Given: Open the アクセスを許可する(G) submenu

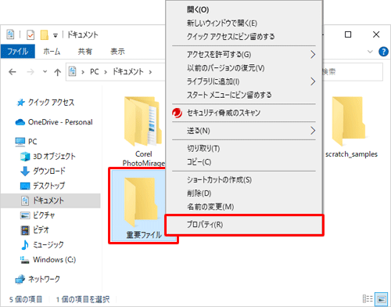Looking at the screenshot, I should point(244,55).
